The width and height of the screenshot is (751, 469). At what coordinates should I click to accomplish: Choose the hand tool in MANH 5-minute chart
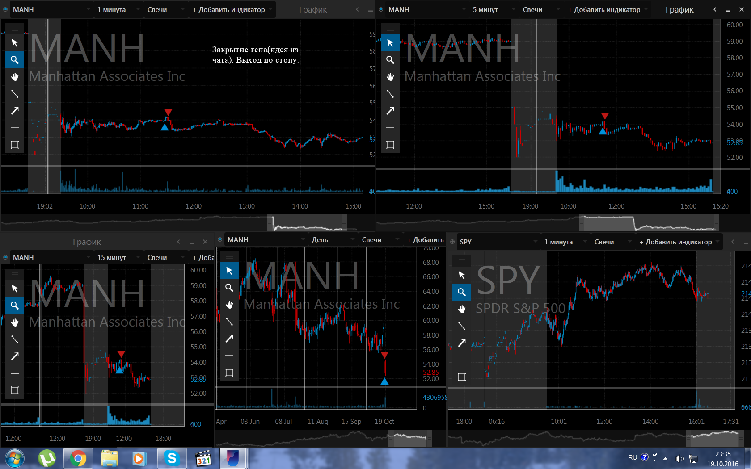pos(390,77)
